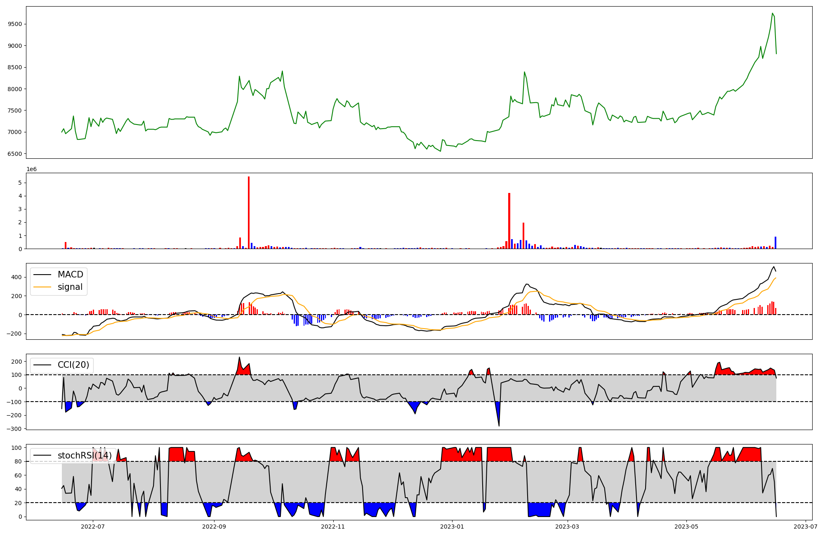825x536 pixels.
Task: Click the 8000 price axis label
Action: pos(15,89)
